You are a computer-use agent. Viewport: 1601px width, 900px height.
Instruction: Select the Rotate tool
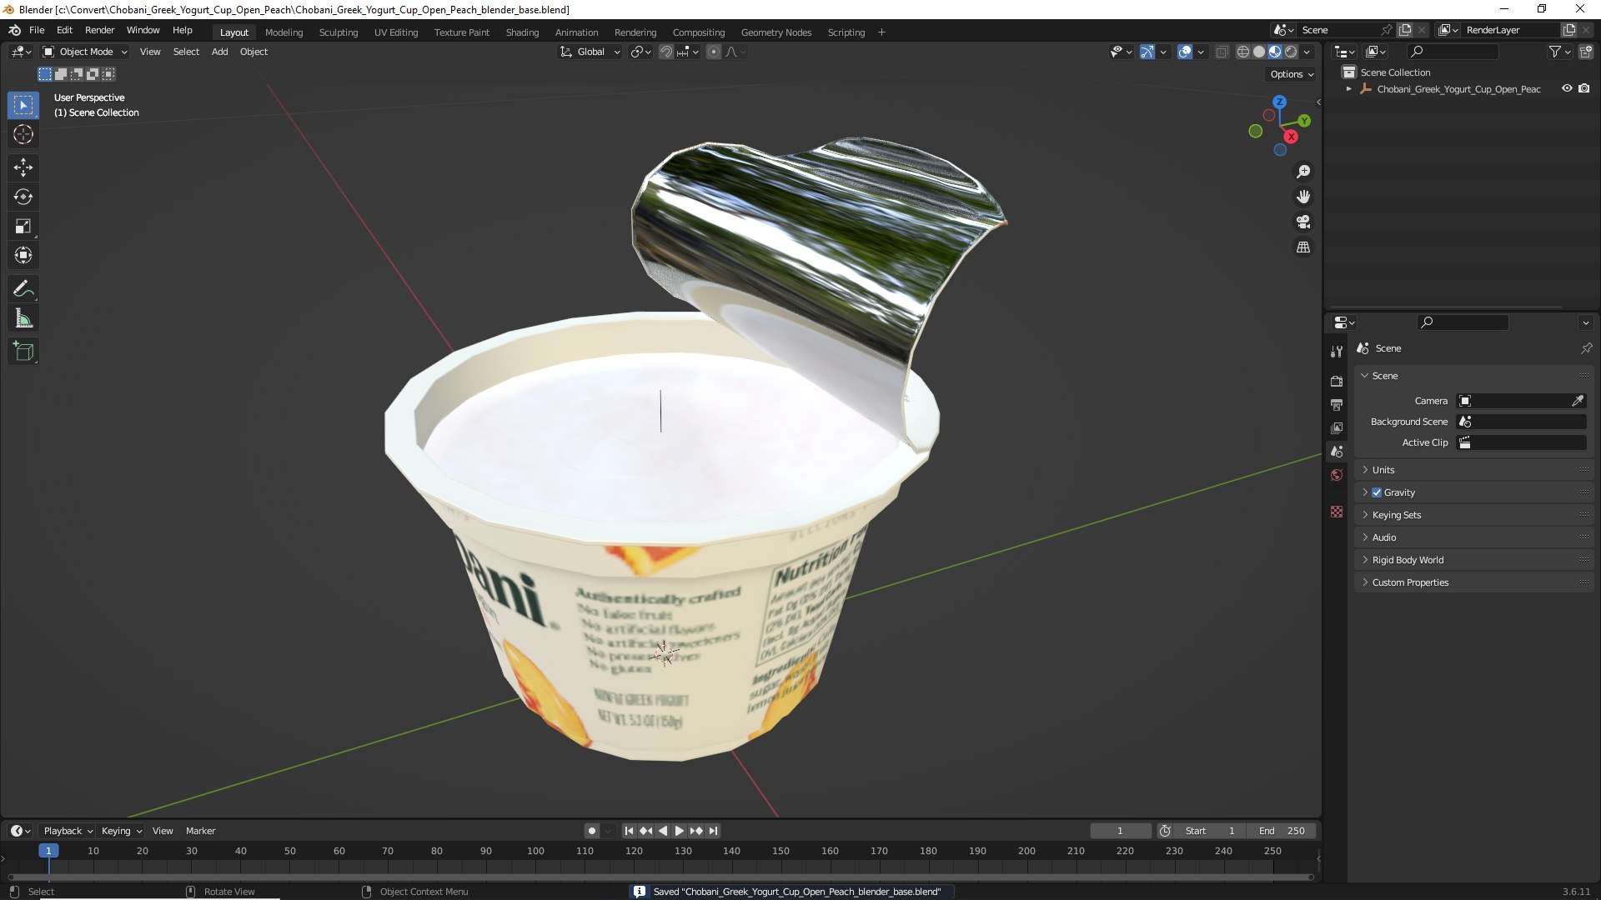pyautogui.click(x=23, y=197)
